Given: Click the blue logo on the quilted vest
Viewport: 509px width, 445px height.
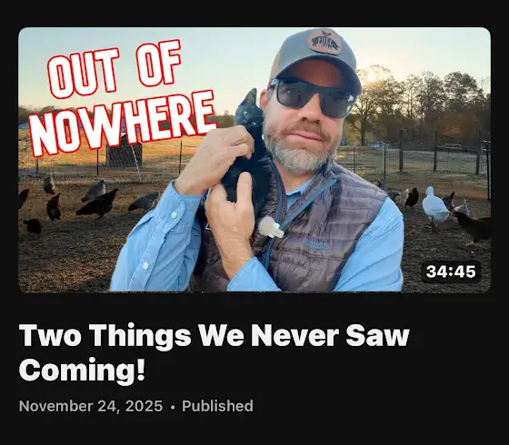Looking at the screenshot, I should click(316, 244).
